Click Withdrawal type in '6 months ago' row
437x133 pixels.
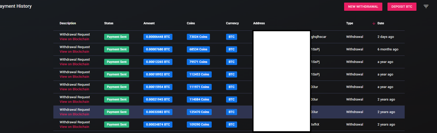tap(355, 49)
